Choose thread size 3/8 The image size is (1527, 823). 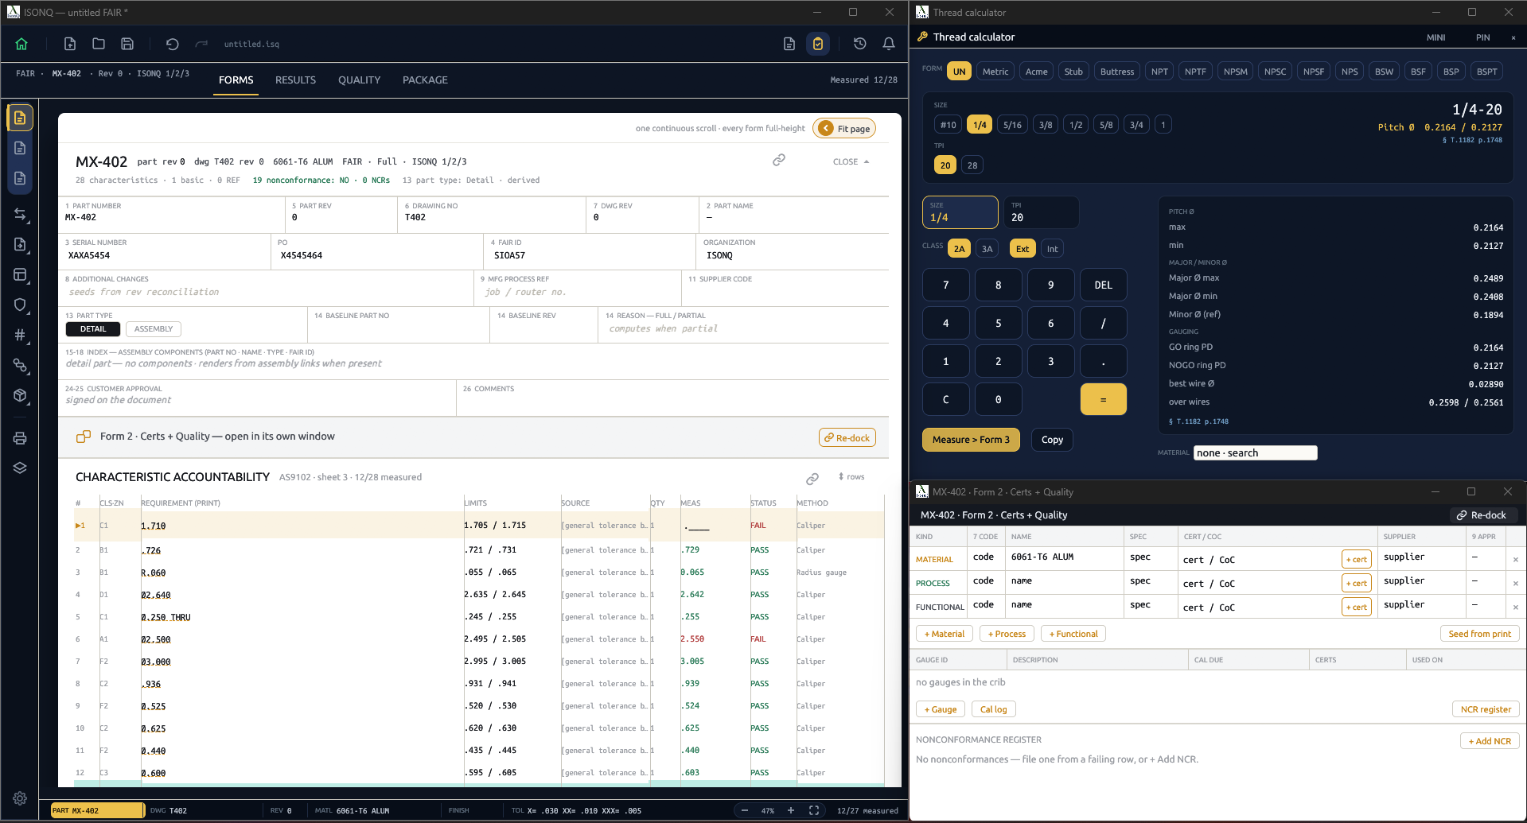(x=1046, y=125)
